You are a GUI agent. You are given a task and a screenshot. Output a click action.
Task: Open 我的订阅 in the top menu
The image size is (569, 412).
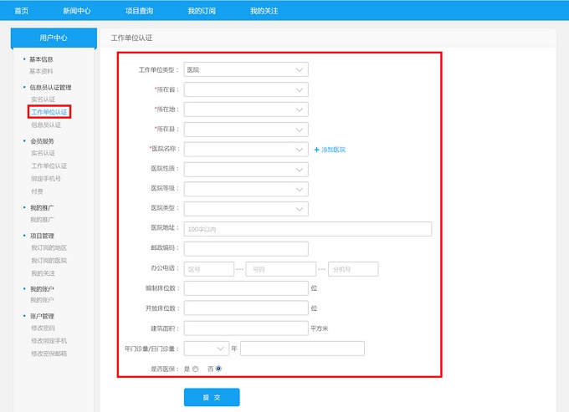pos(201,11)
